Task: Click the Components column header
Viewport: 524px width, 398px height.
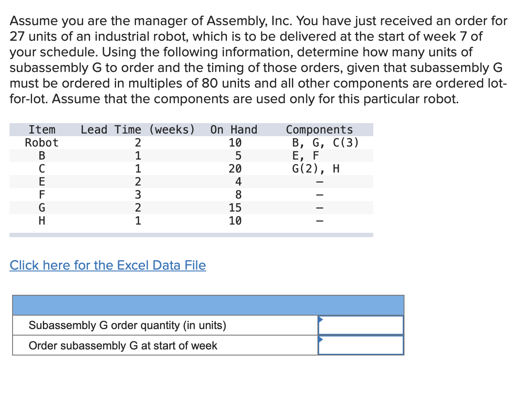Action: [319, 129]
